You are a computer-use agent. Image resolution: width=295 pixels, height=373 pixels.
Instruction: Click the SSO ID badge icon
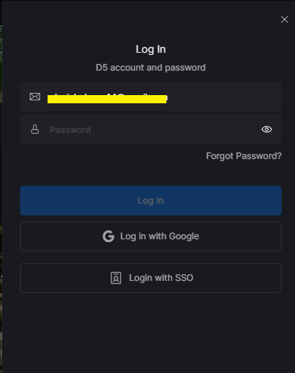tap(116, 278)
